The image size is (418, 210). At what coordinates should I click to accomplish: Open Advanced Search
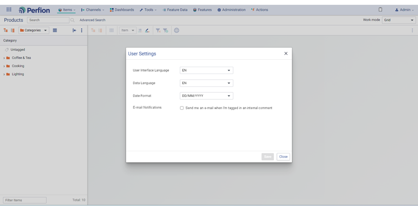(92, 20)
